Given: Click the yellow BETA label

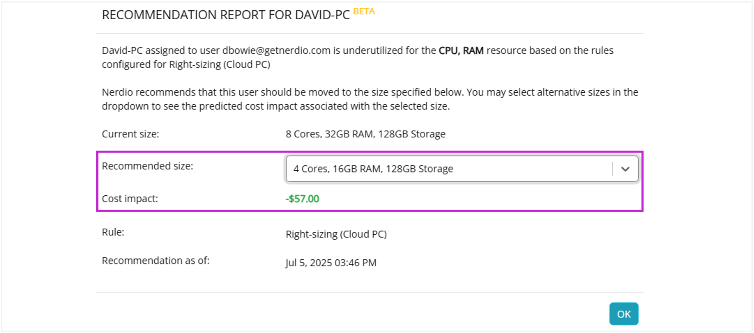Looking at the screenshot, I should (364, 12).
